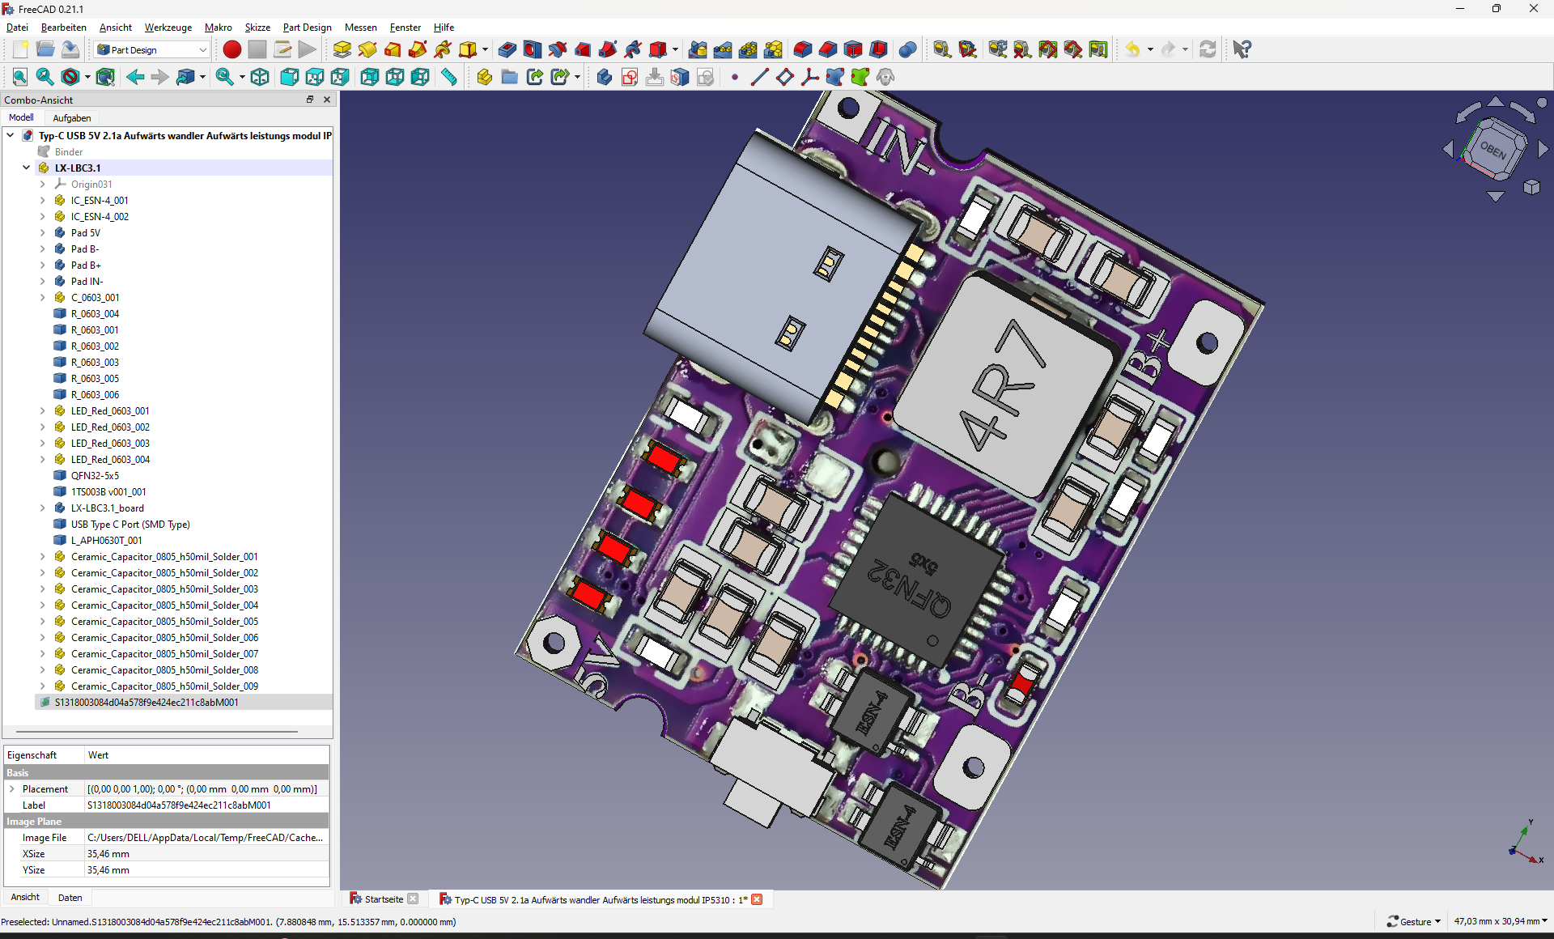The width and height of the screenshot is (1554, 939).
Task: Select the R_0603_004 tree item
Action: [x=95, y=313]
